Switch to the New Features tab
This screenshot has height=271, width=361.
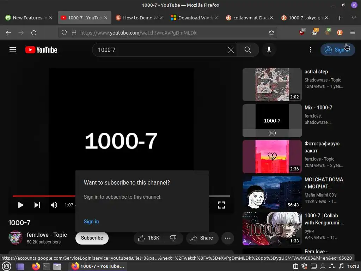click(x=29, y=18)
